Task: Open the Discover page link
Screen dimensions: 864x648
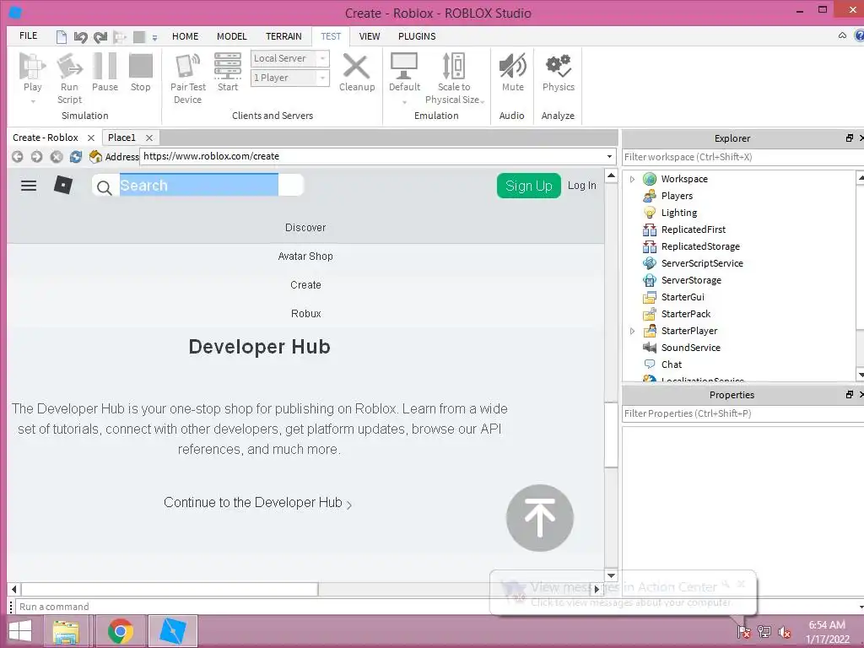Action: click(x=305, y=228)
